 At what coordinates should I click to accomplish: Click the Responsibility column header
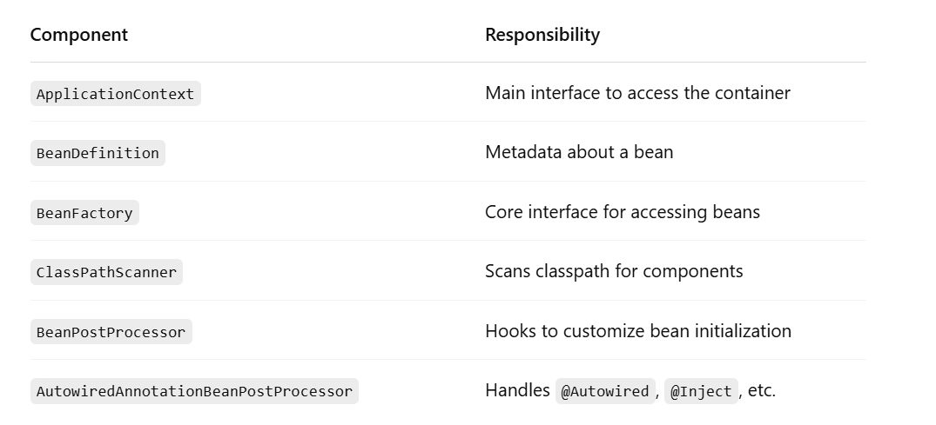542,35
